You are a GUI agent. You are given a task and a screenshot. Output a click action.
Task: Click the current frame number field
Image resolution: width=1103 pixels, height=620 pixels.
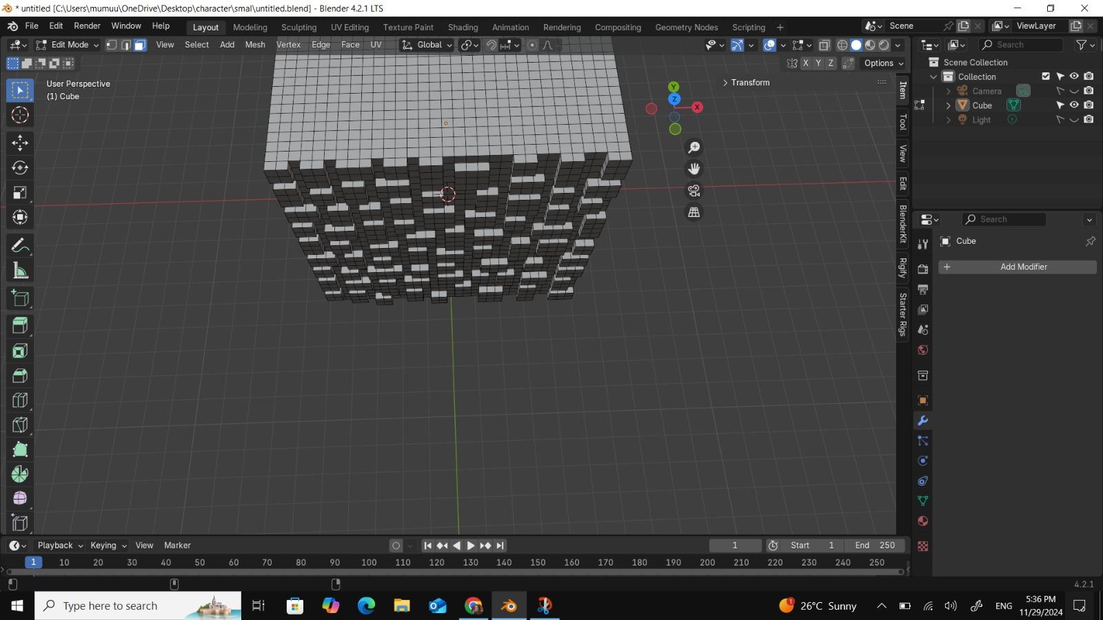(735, 545)
